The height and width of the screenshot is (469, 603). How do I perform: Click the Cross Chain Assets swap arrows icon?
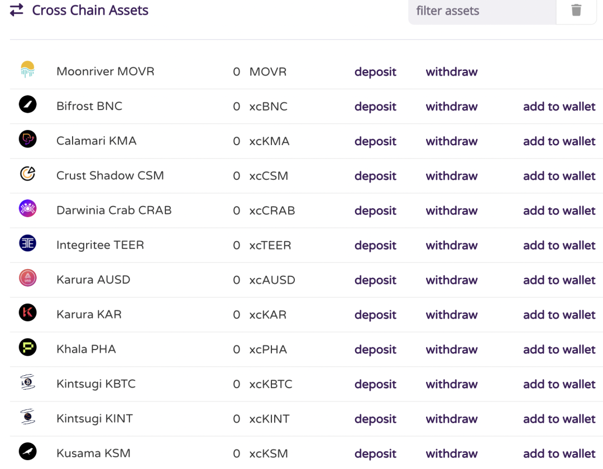(17, 10)
